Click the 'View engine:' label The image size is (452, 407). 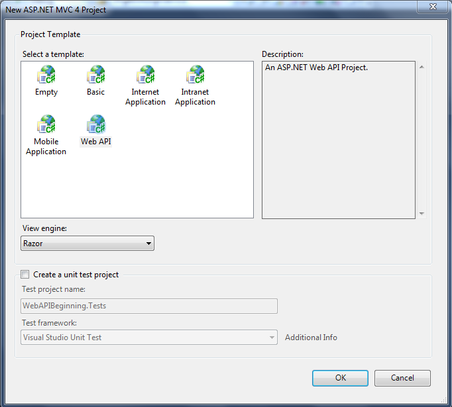pyautogui.click(x=44, y=228)
